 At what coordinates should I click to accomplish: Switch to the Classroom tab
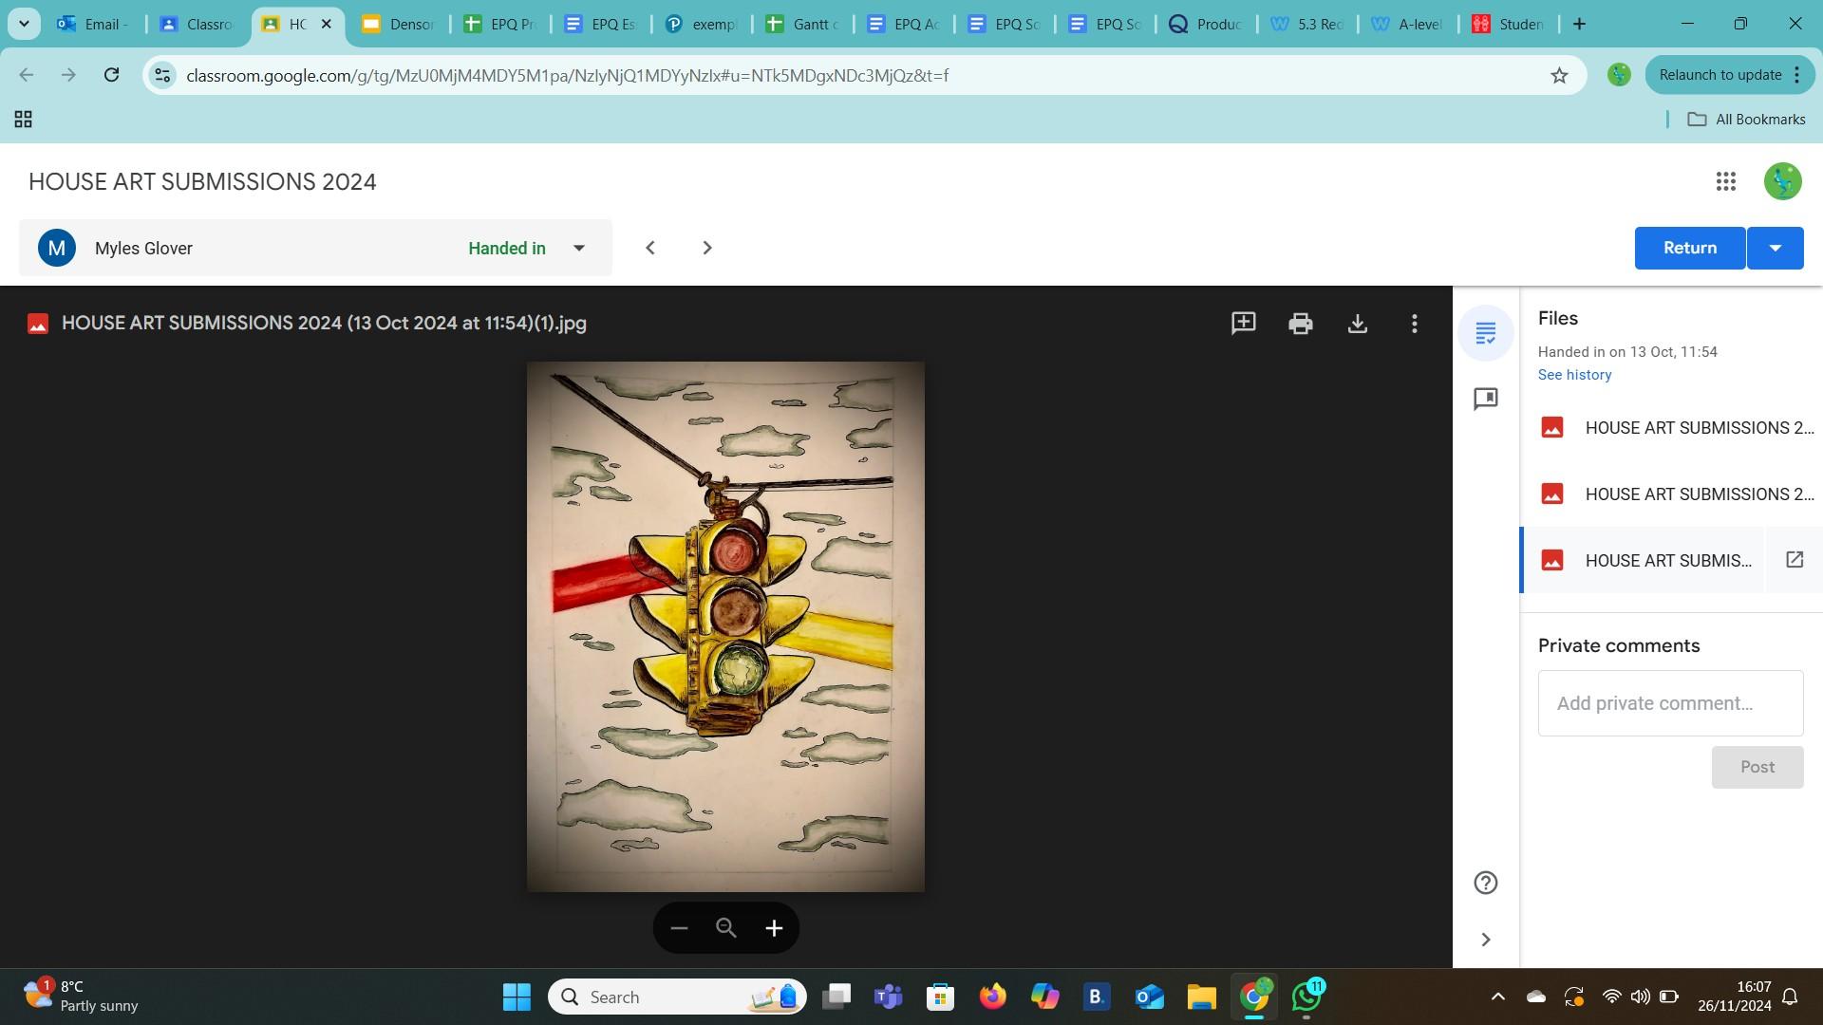point(197,24)
